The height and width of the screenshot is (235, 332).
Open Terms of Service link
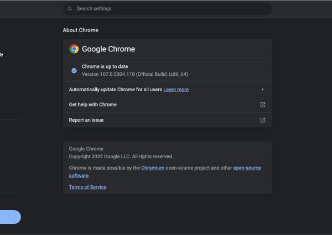point(87,187)
